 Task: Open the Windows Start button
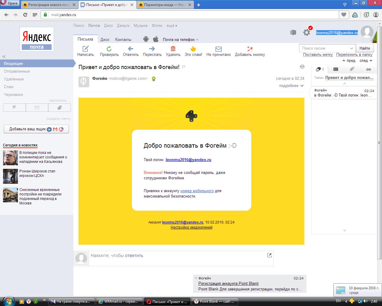coord(8,301)
